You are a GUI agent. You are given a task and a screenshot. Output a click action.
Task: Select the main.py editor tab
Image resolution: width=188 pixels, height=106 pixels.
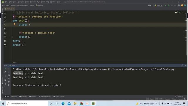9,9
